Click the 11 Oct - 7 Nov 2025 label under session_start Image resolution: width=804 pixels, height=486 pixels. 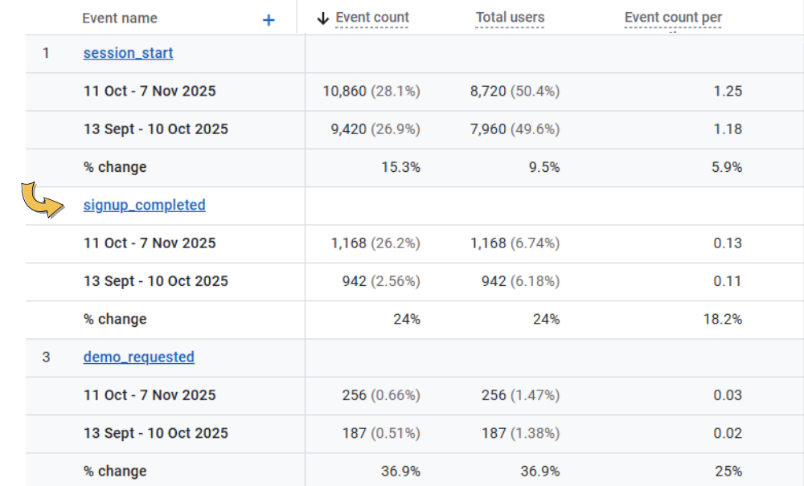point(150,91)
